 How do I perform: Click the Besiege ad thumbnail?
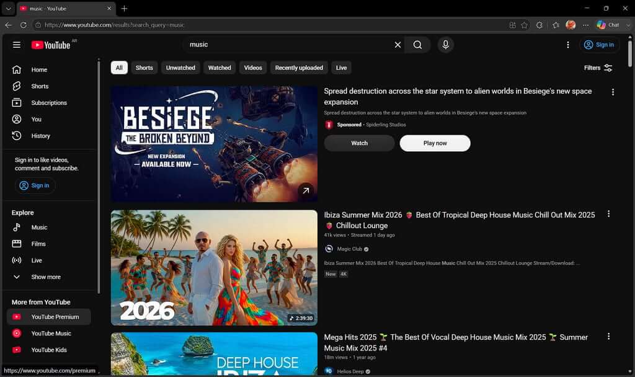[214, 144]
